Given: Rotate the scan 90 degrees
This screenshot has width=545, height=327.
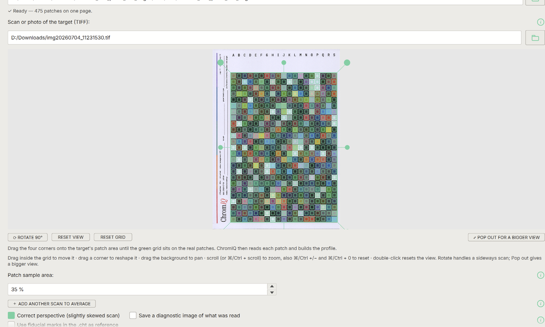Looking at the screenshot, I should coord(28,237).
